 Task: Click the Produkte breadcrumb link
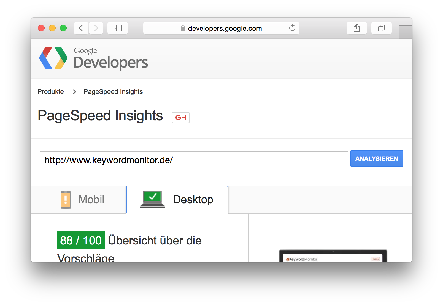tap(51, 92)
